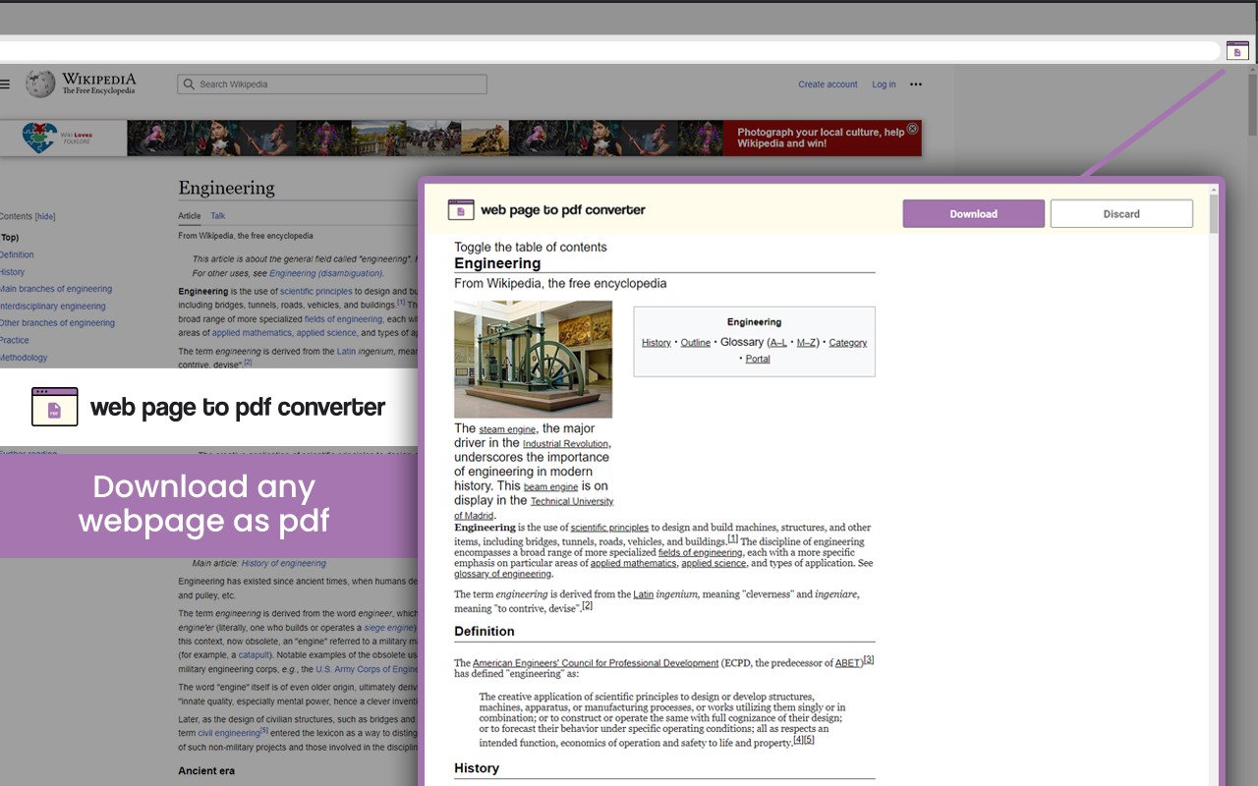
Task: Click fields of engineering link in preview
Action: tap(700, 553)
